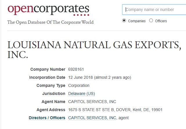Click the red dots beneath the logo
The height and width of the screenshot is (129, 186).
tap(81, 15)
